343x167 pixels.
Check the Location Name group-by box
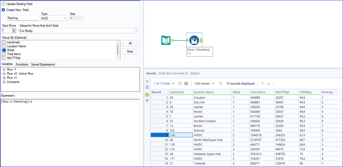coord(4,46)
